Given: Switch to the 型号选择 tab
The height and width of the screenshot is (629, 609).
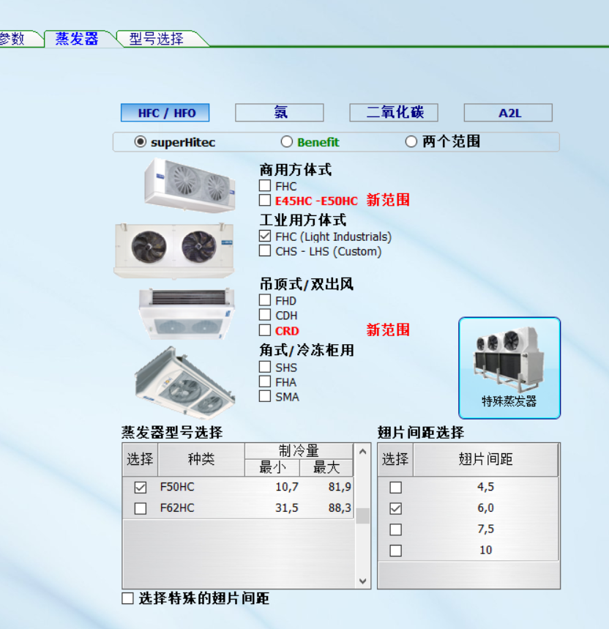Looking at the screenshot, I should tap(156, 40).
